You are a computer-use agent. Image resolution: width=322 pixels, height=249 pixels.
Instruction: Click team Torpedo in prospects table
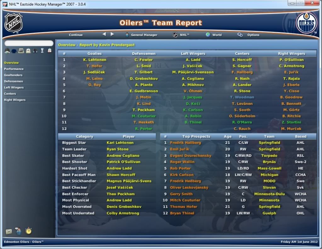269,156
